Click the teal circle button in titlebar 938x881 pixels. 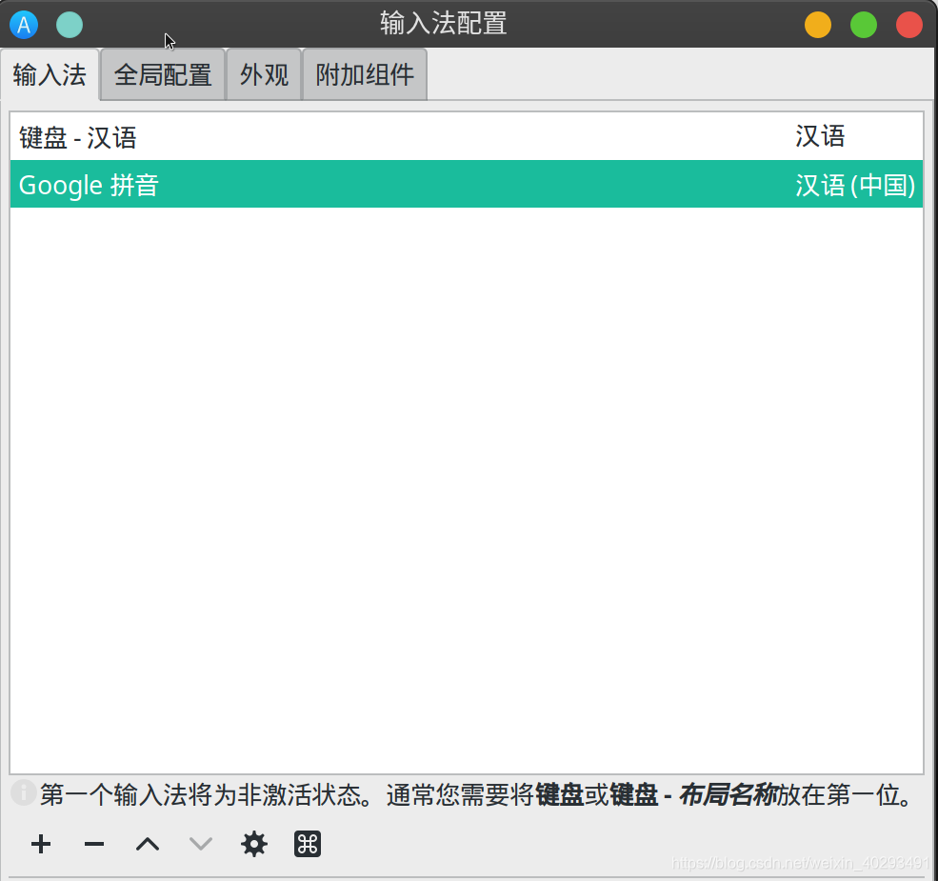click(70, 25)
